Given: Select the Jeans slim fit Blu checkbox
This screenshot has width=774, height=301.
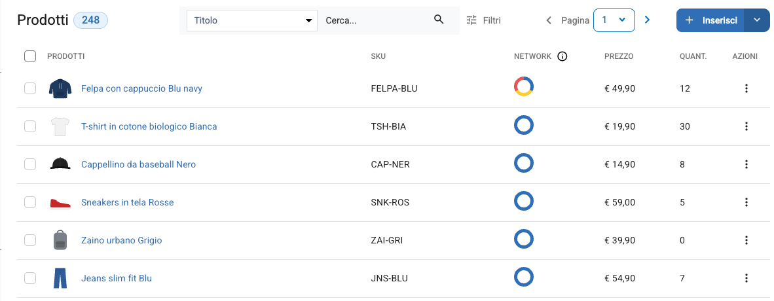Looking at the screenshot, I should coord(30,278).
